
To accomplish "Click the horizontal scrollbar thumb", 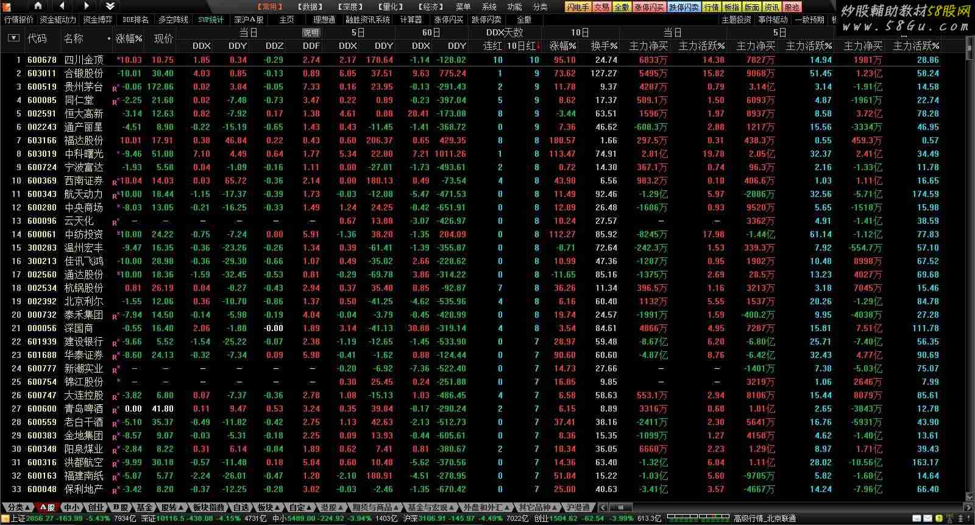I will [x=620, y=507].
